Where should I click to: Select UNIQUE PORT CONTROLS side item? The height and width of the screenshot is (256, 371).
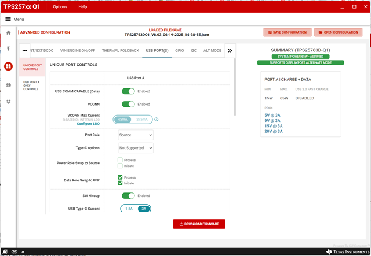[x=32, y=67]
